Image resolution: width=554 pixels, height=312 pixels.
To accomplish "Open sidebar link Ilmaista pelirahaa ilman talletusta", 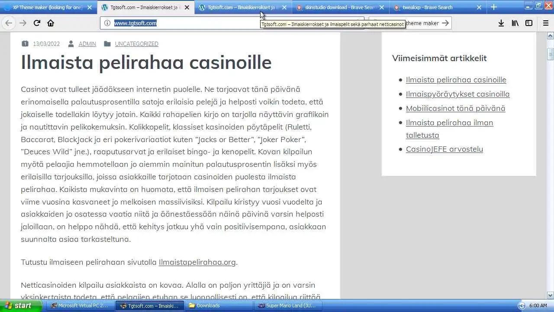I will tap(450, 129).
